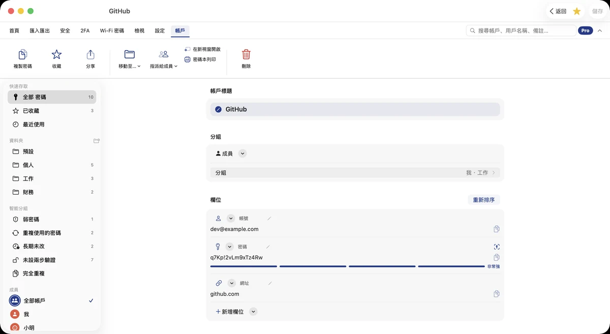This screenshot has width=610, height=334.
Task: Click the link icon in 網址 row
Action: tap(219, 283)
